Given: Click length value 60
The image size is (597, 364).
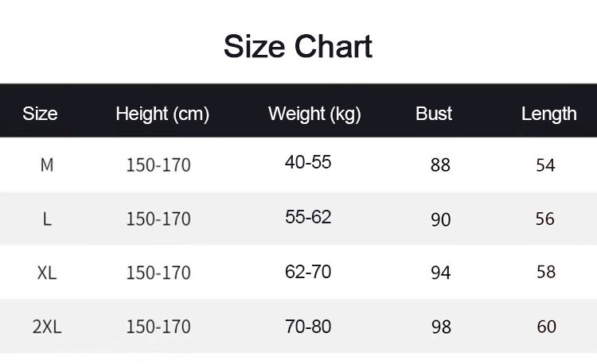Looking at the screenshot, I should [546, 327].
